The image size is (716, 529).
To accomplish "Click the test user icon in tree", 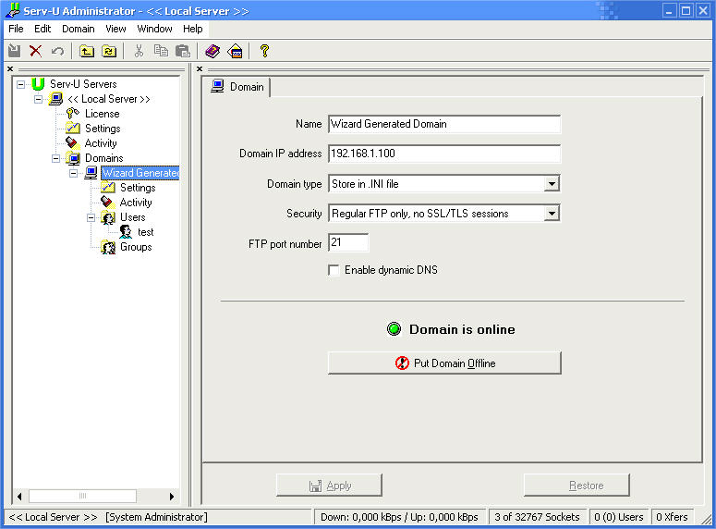I will (x=126, y=232).
